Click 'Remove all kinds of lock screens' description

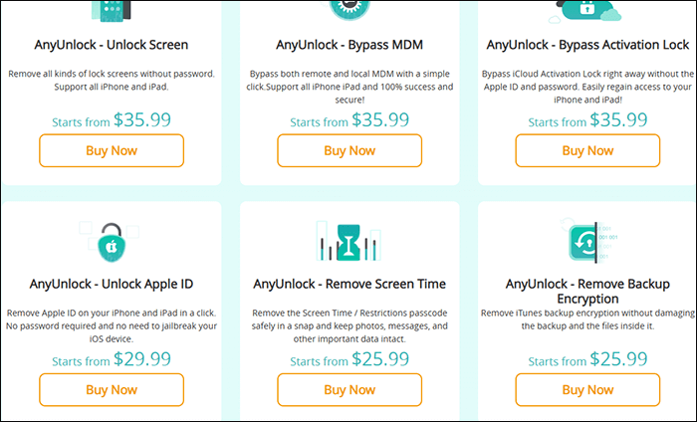pyautogui.click(x=112, y=81)
